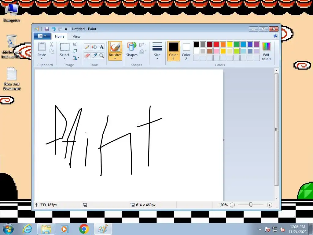
Task: Open the Paint application menu button
Action: [x=42, y=36]
